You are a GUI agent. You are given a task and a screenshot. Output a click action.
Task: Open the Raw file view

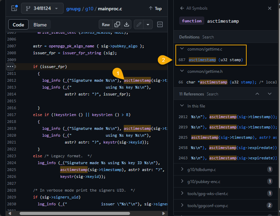pyautogui.click(x=106, y=24)
